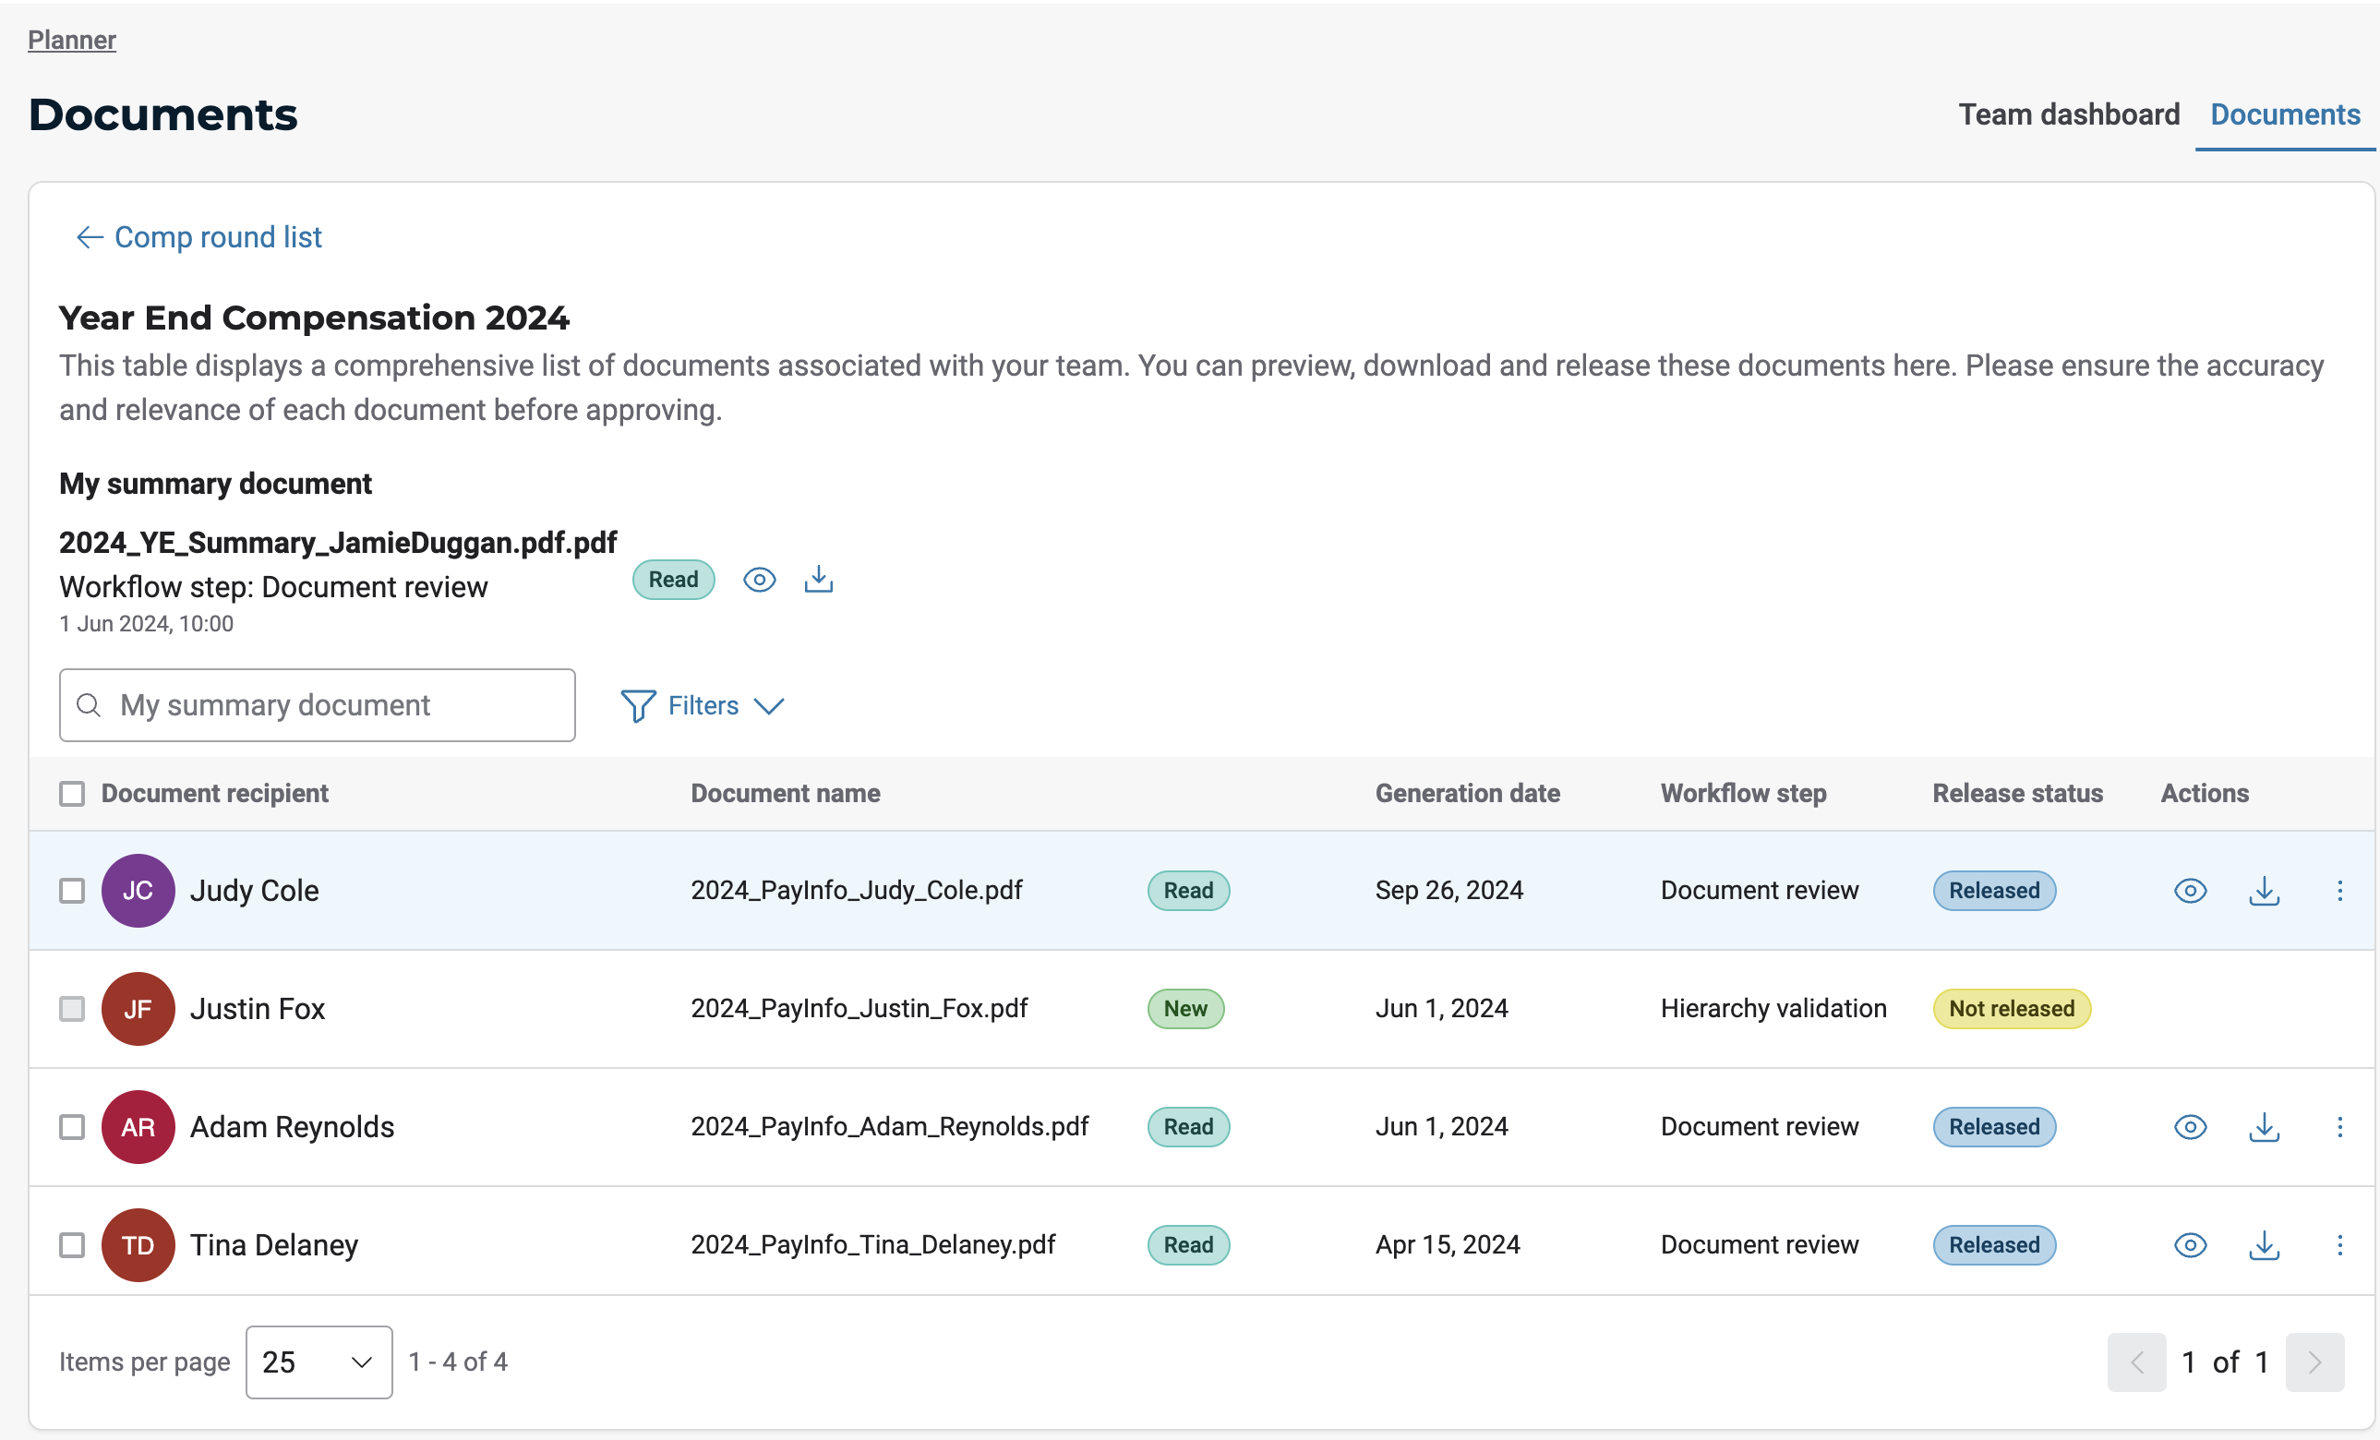Viewport: 2380px width, 1440px height.
Task: Expand the Filters dropdown
Action: [703, 706]
